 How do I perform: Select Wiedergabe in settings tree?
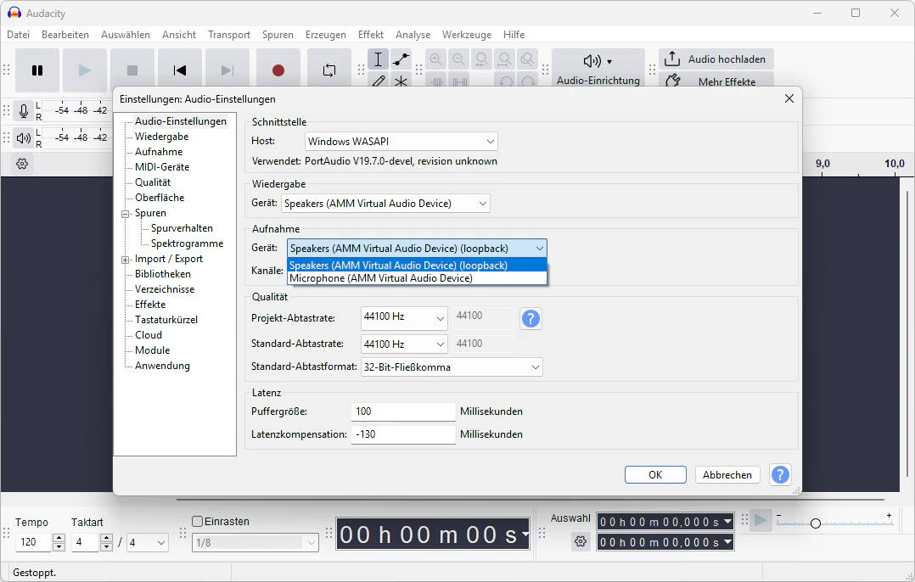[x=161, y=137]
